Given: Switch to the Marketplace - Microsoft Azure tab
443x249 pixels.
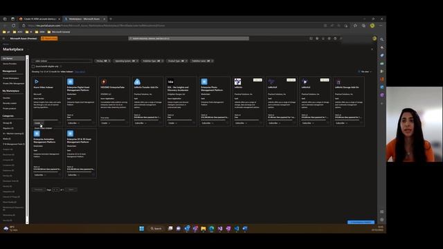Looking at the screenshot, I should pyautogui.click(x=84, y=19).
